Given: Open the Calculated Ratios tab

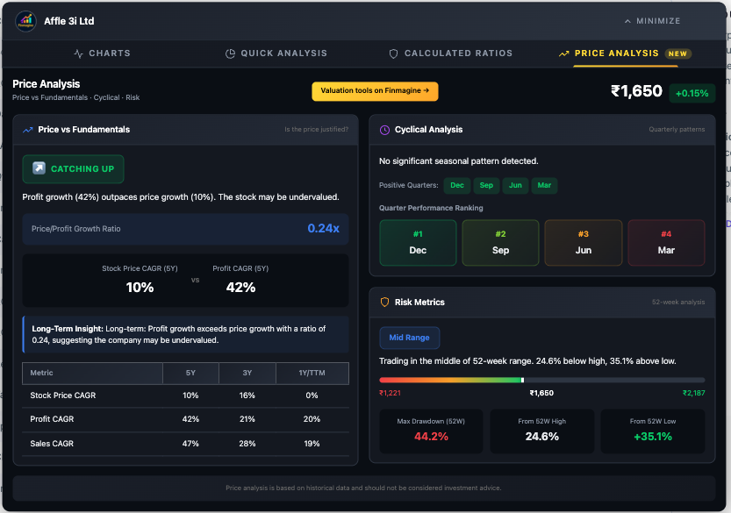Looking at the screenshot, I should (x=450, y=53).
